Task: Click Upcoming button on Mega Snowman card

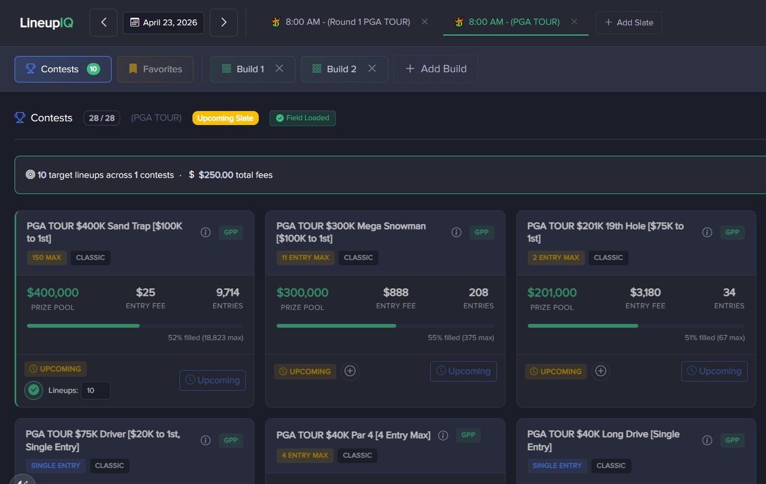Action: (463, 371)
